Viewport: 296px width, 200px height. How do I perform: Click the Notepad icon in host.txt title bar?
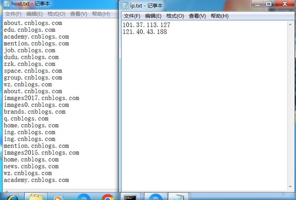tap(7, 4)
